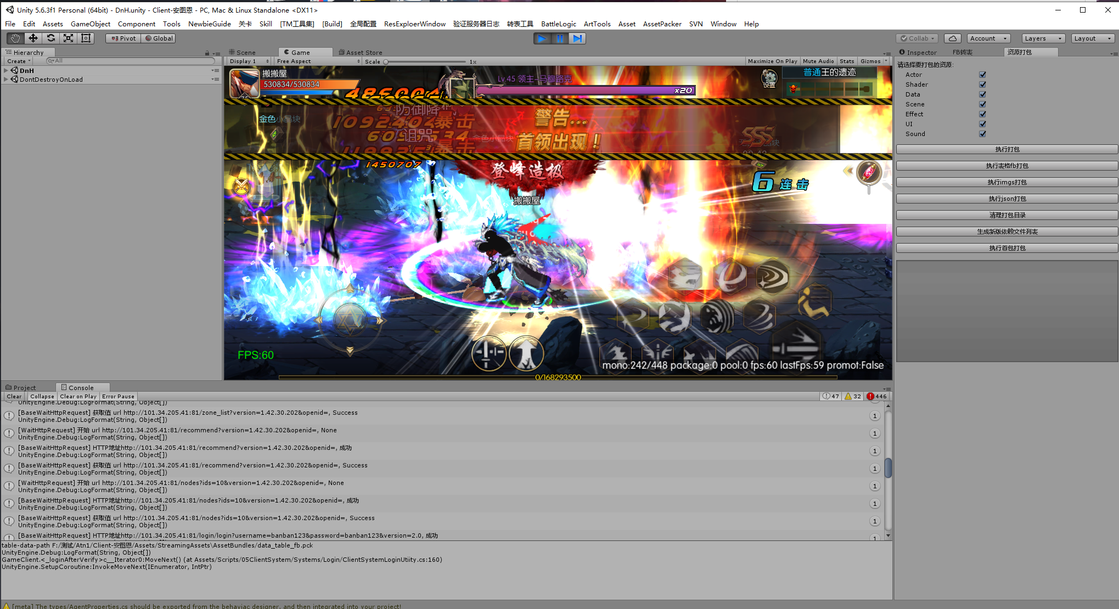This screenshot has width=1119, height=609.
Task: Click the info message count icon (47)
Action: point(831,396)
